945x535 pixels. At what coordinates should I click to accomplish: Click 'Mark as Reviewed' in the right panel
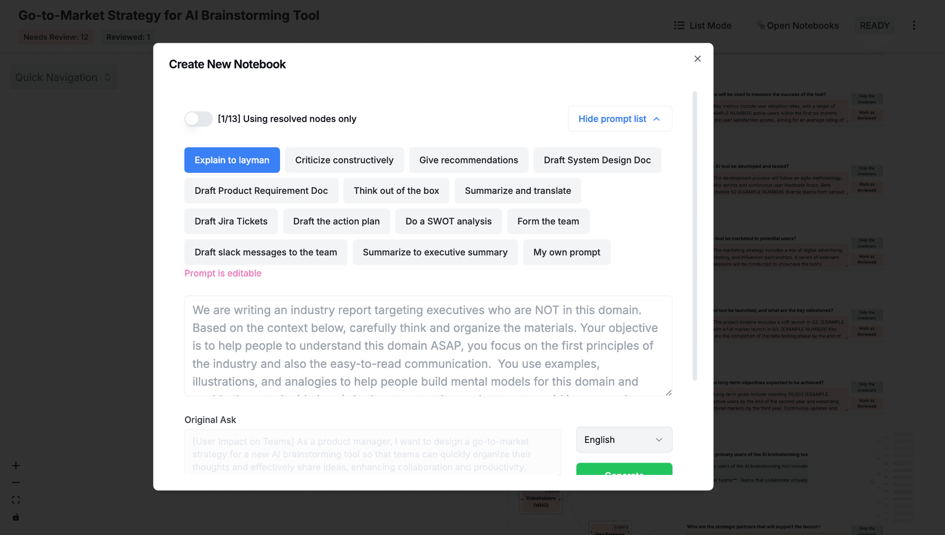(x=866, y=114)
